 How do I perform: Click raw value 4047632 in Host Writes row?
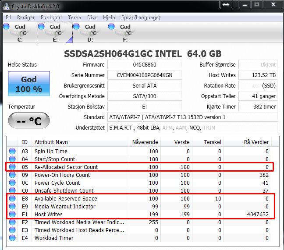pyautogui.click(x=258, y=215)
